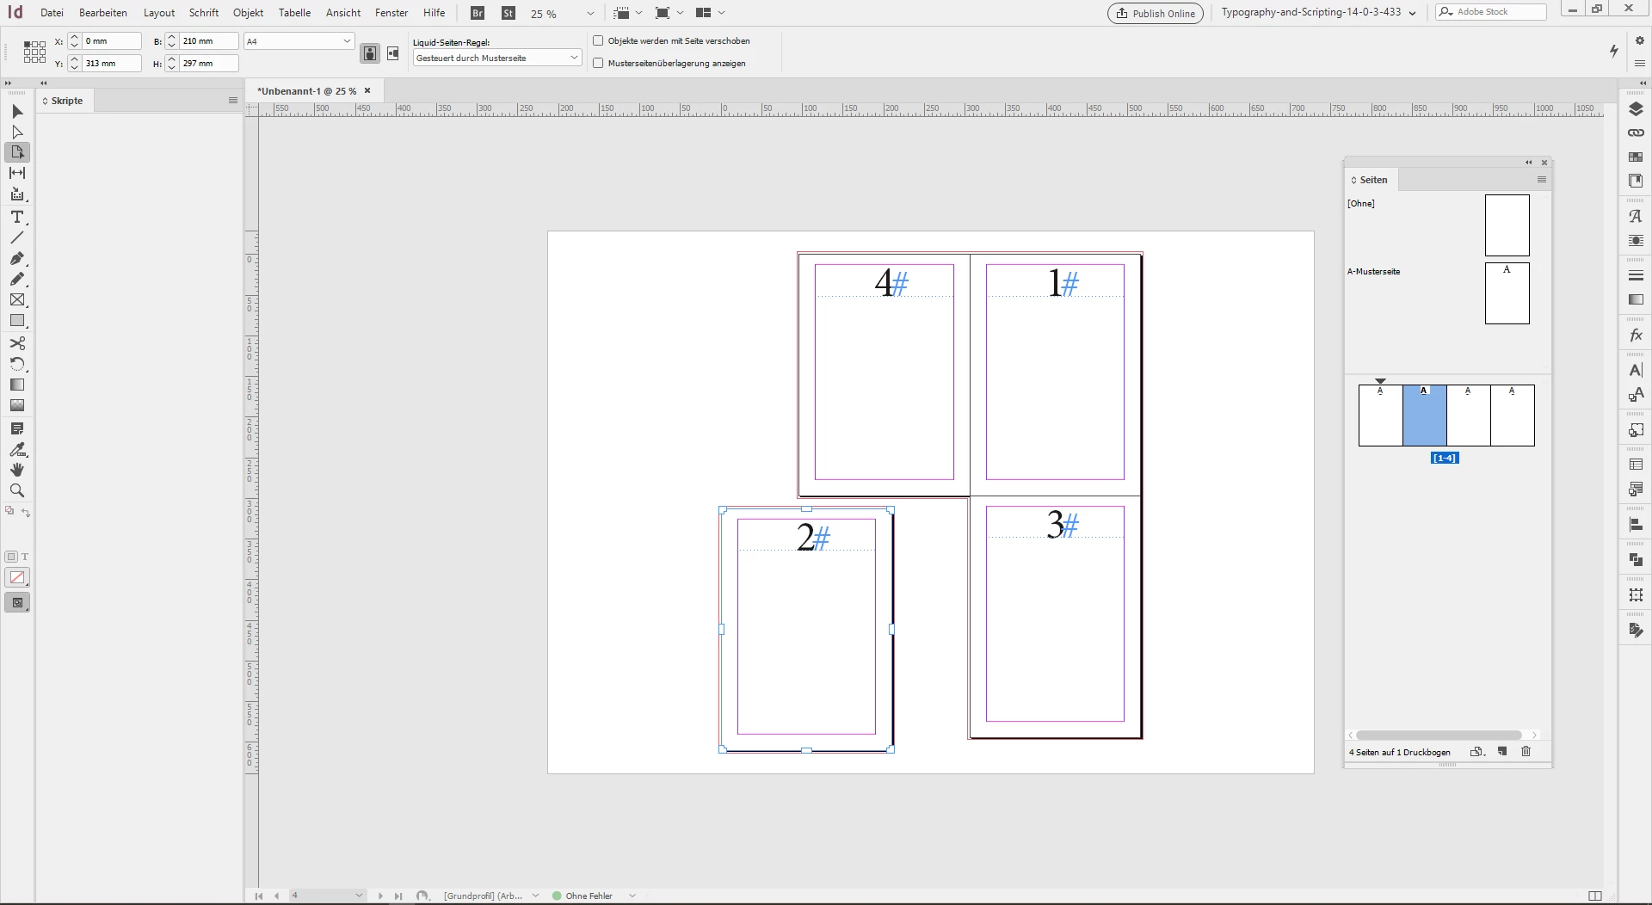Open the Bearbeiten menu
Viewport: 1652px width, 905px height.
tap(103, 13)
